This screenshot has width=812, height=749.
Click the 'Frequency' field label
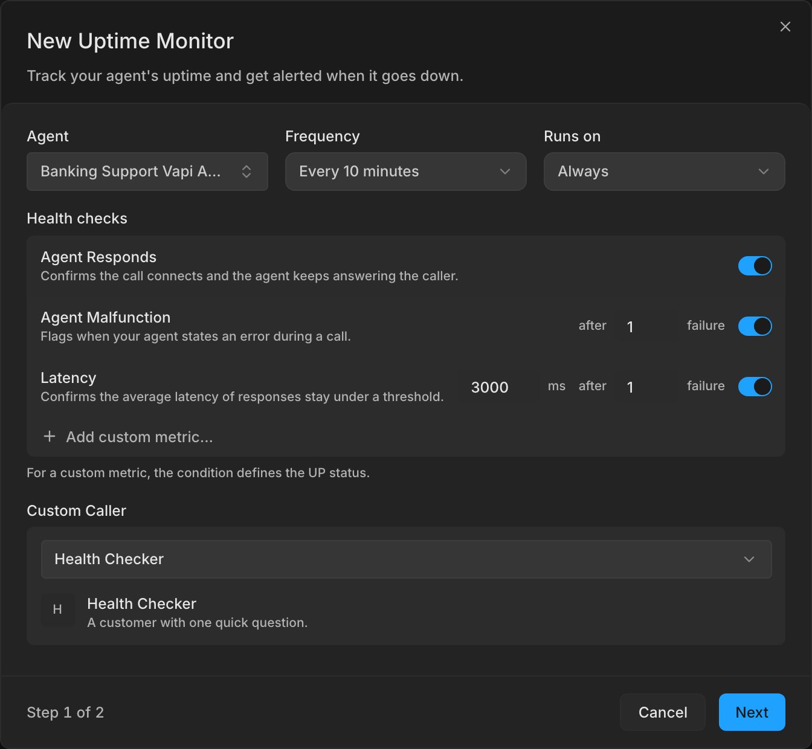click(323, 137)
